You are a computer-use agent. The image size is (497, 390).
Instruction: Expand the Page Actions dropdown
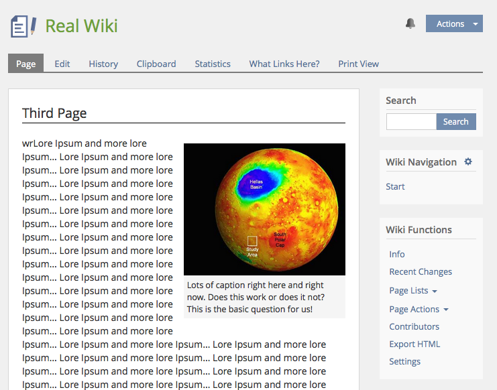point(419,309)
